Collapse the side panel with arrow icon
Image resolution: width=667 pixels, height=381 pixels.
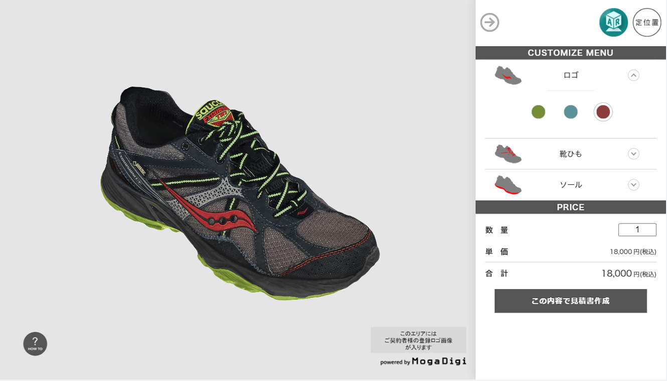pos(489,23)
